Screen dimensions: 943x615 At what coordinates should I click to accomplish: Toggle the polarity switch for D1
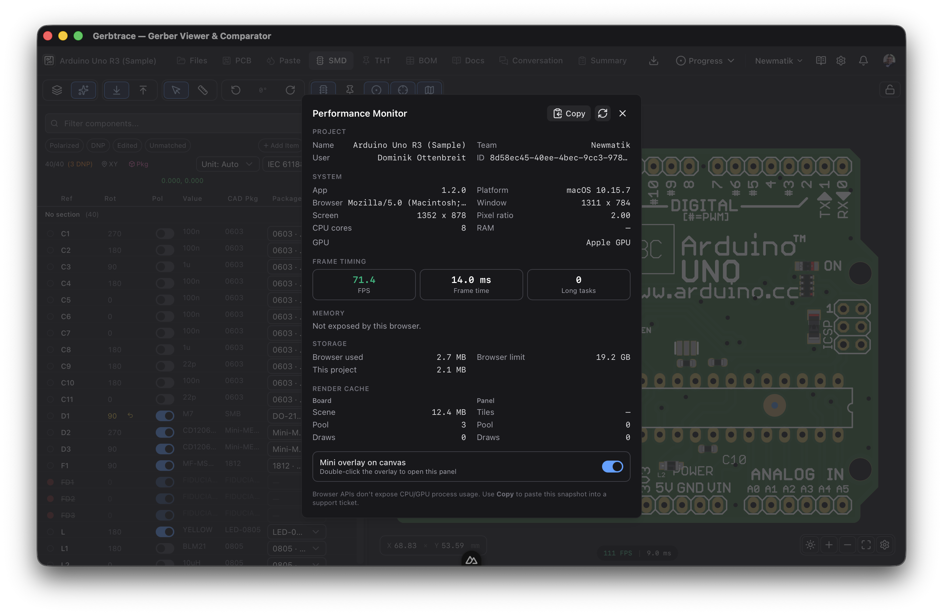(165, 416)
